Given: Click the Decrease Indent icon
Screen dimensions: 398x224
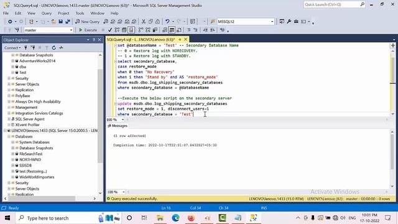Looking at the screenshot, I should [205, 30].
